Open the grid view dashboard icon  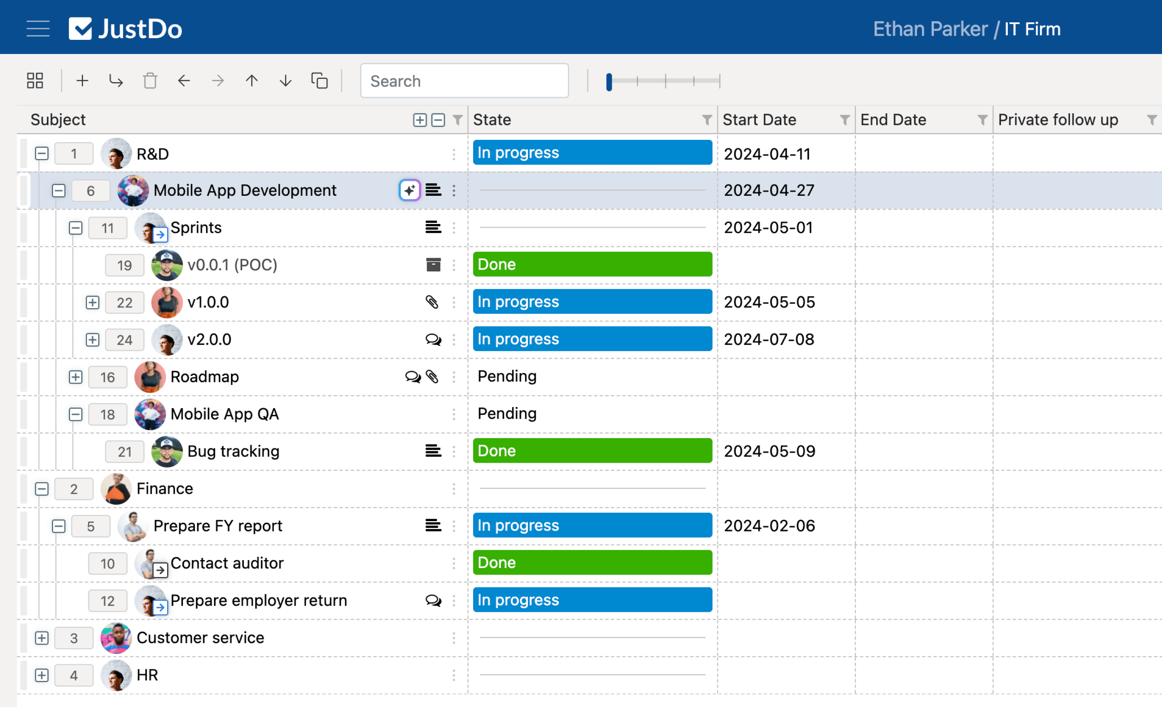35,81
